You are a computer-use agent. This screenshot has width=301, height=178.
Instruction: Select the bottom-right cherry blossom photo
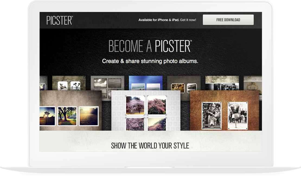[x=157, y=124]
